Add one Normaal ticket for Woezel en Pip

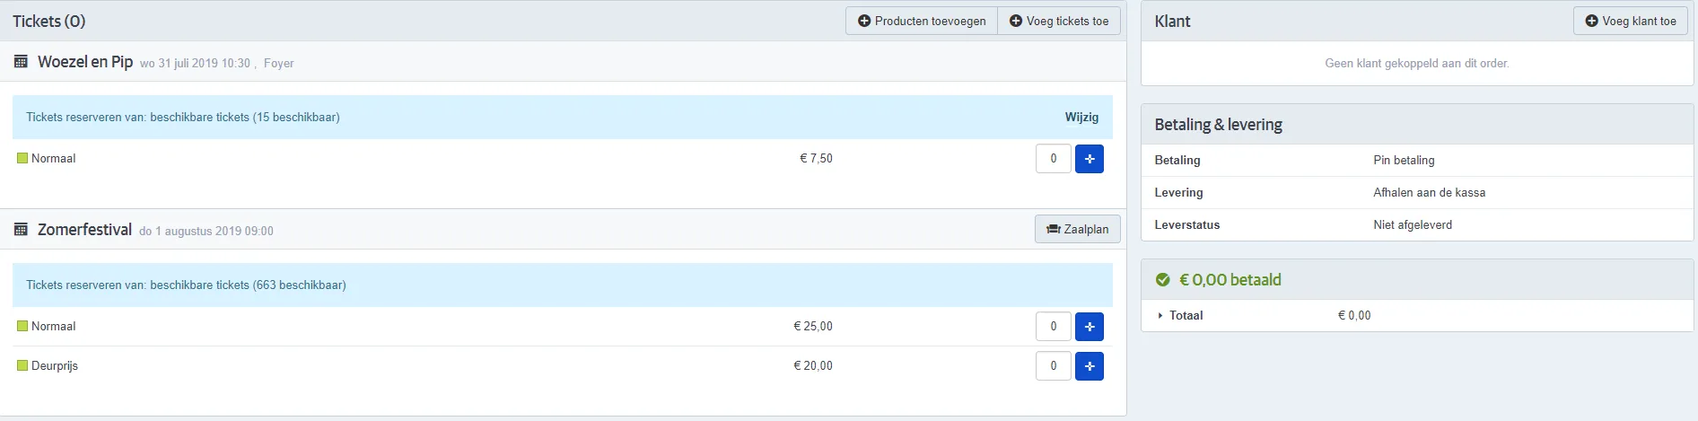(x=1089, y=159)
